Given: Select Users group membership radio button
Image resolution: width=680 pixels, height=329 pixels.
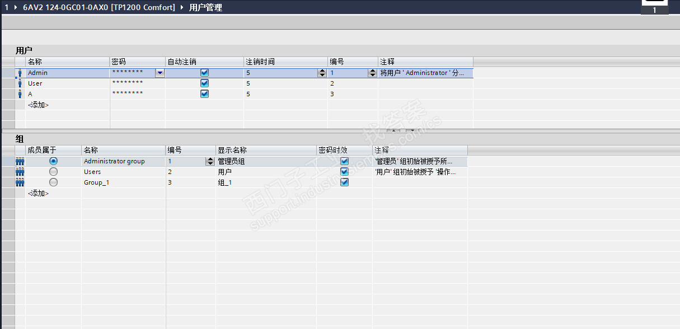Looking at the screenshot, I should tap(53, 172).
